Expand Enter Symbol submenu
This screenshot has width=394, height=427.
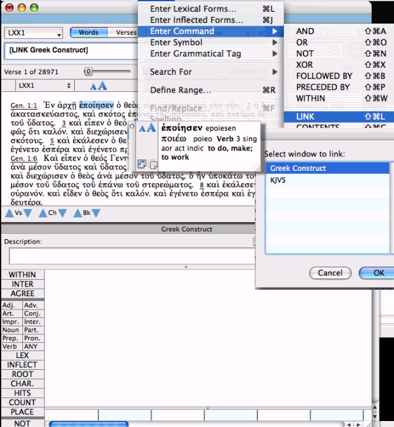tap(211, 43)
